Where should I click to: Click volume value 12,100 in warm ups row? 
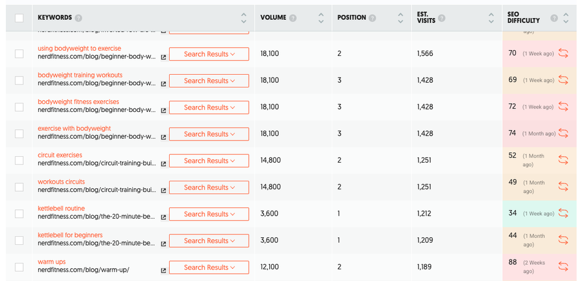click(271, 267)
